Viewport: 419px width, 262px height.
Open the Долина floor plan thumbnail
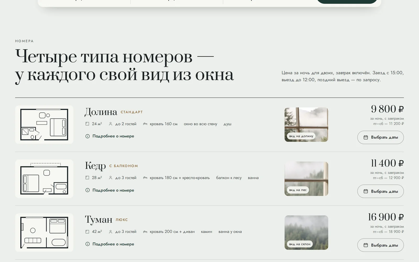click(x=44, y=124)
